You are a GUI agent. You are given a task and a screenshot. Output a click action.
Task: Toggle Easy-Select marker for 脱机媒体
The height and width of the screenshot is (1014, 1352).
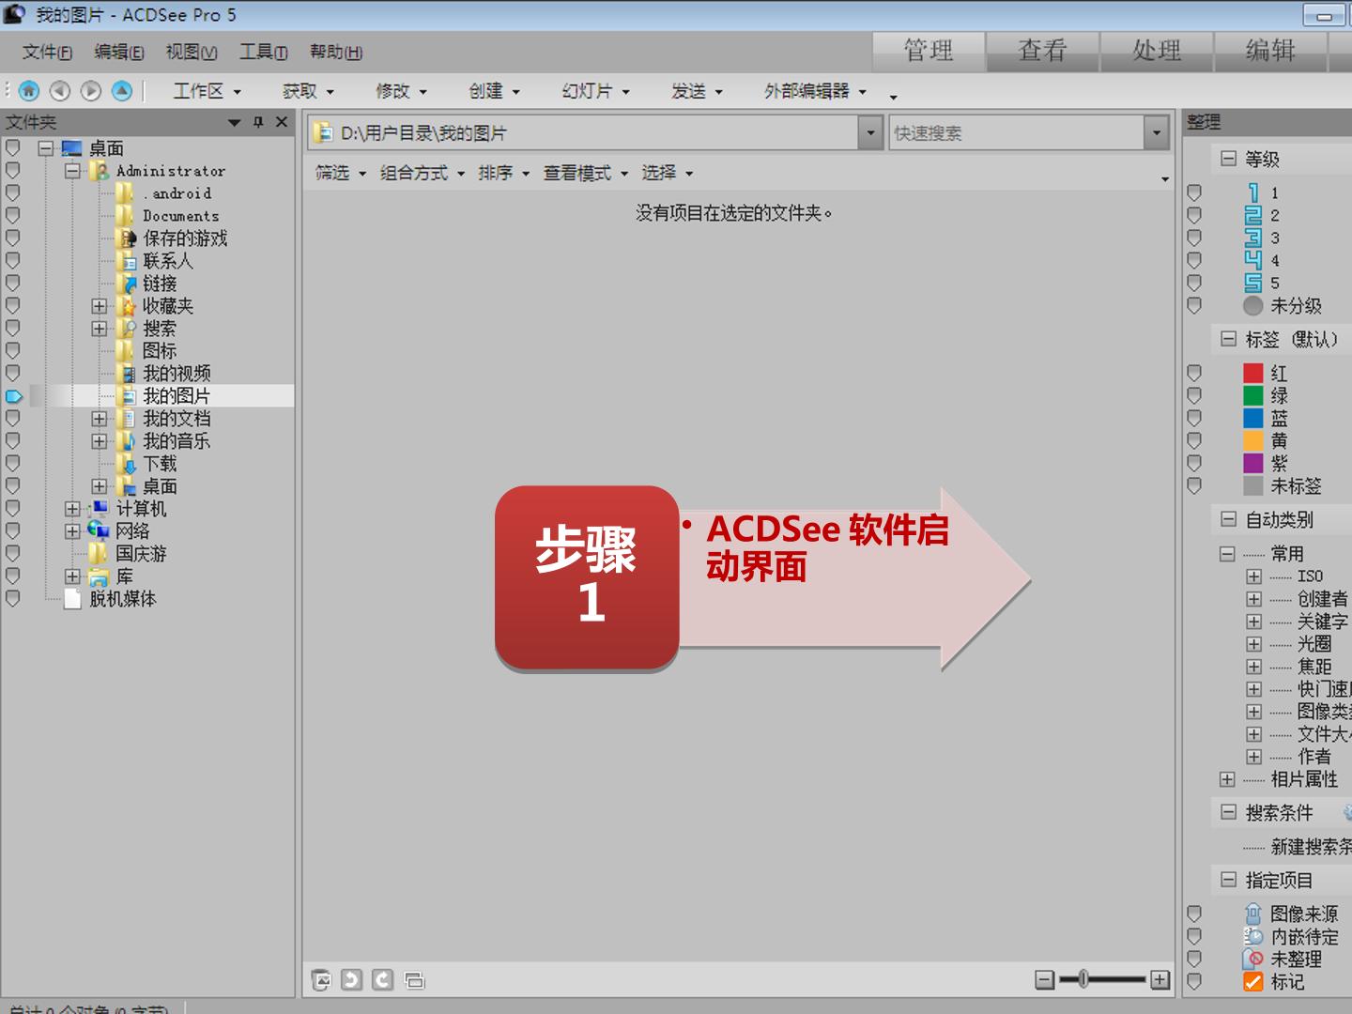(x=13, y=599)
